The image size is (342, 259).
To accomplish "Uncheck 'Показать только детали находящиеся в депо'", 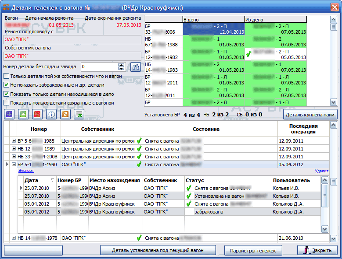I will coord(7,94).
